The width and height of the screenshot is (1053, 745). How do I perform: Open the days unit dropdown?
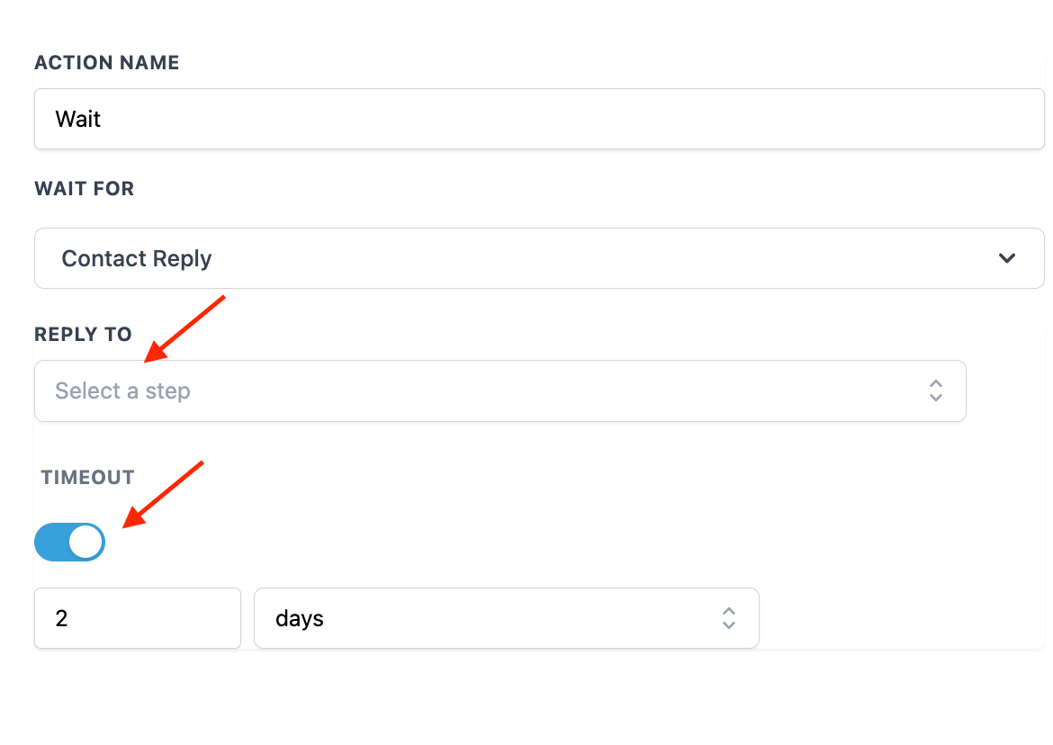tap(506, 618)
